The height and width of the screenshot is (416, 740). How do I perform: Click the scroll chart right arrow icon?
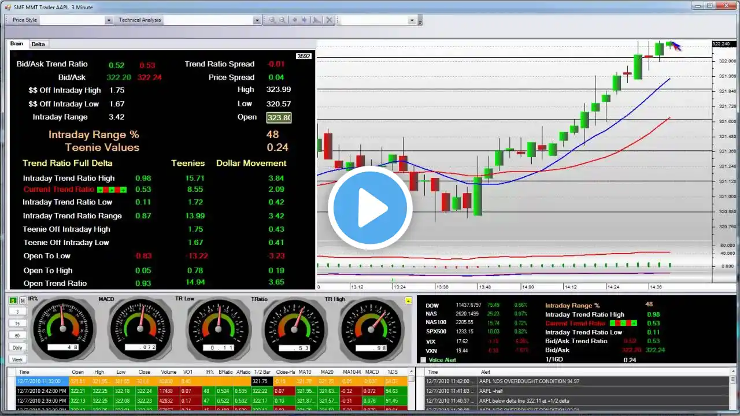point(305,20)
